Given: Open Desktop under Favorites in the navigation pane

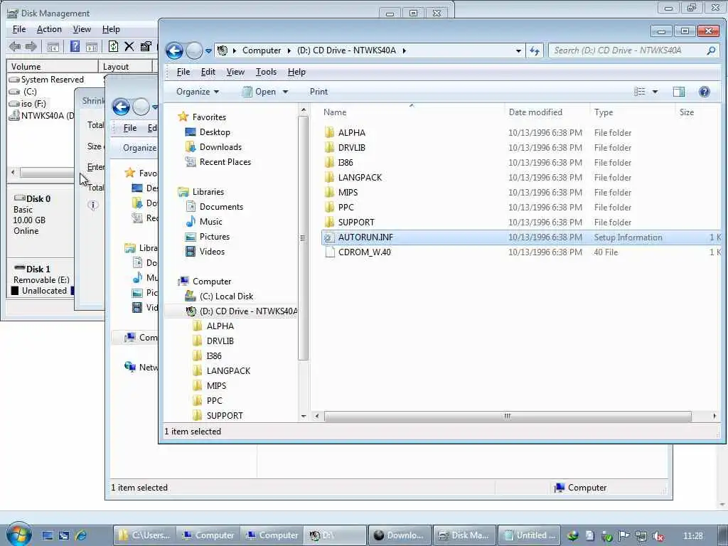Looking at the screenshot, I should pos(215,132).
